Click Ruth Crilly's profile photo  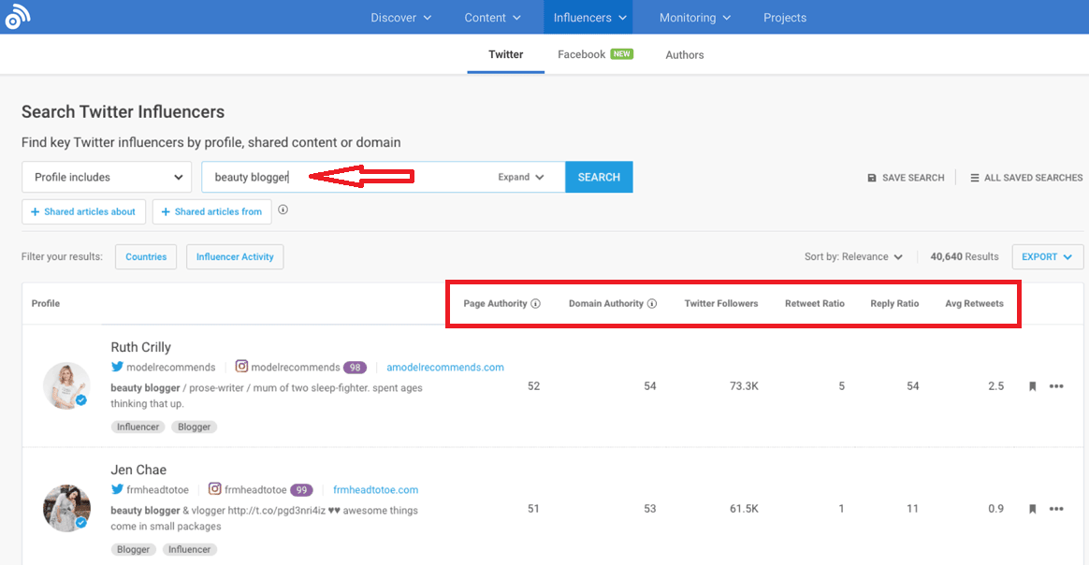66,385
